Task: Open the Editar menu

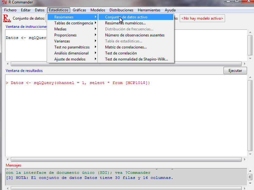Action: (26, 10)
